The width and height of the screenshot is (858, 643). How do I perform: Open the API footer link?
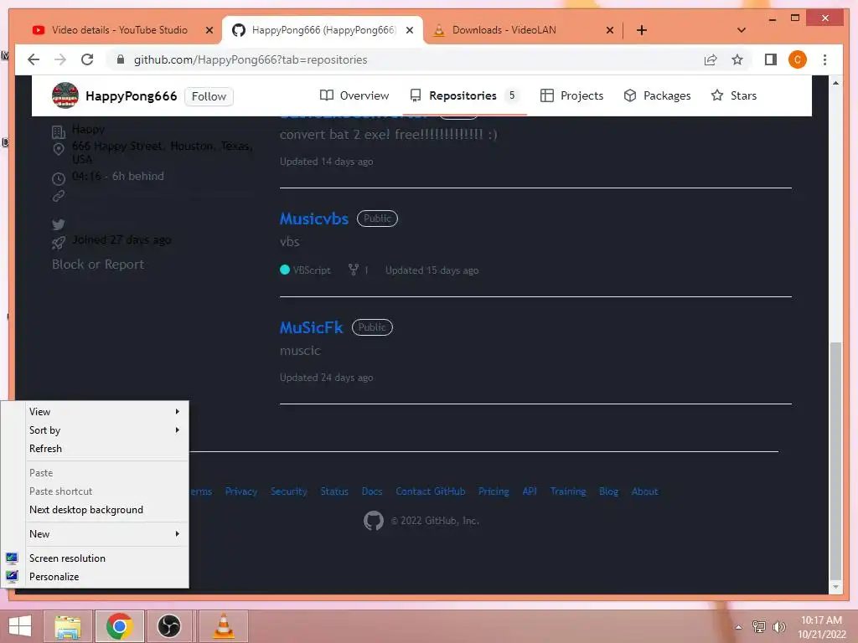coord(530,491)
